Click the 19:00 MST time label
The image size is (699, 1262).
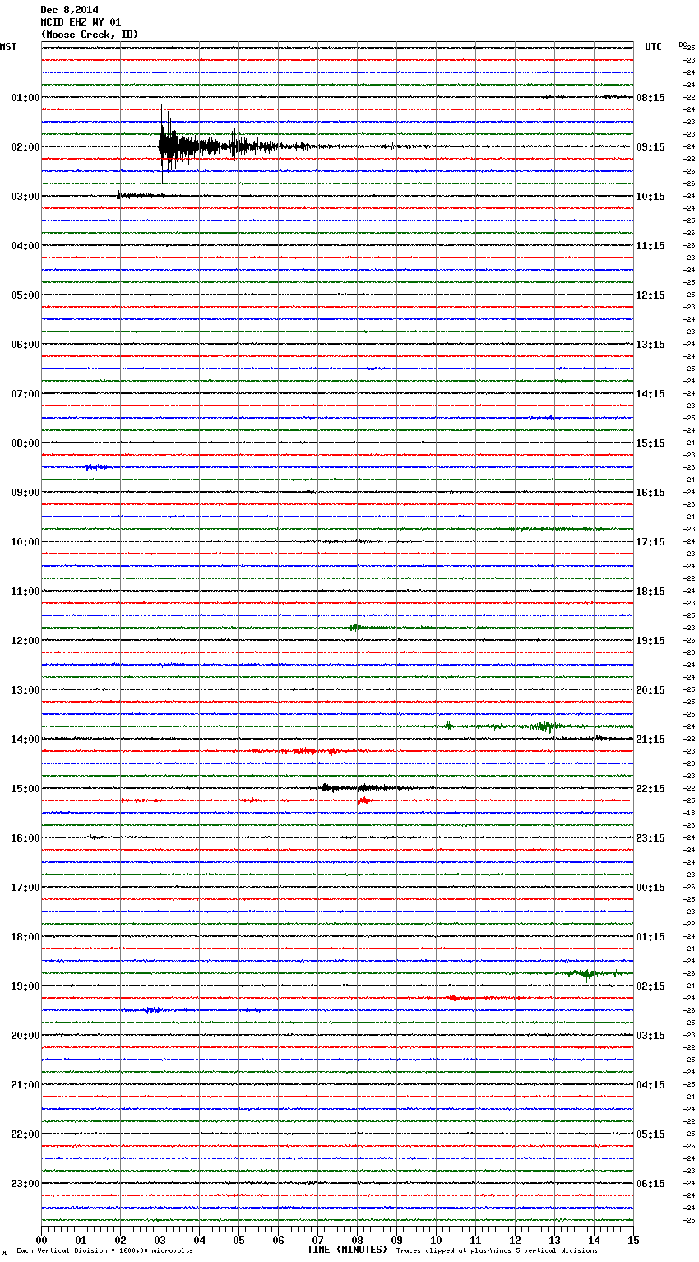(x=25, y=986)
